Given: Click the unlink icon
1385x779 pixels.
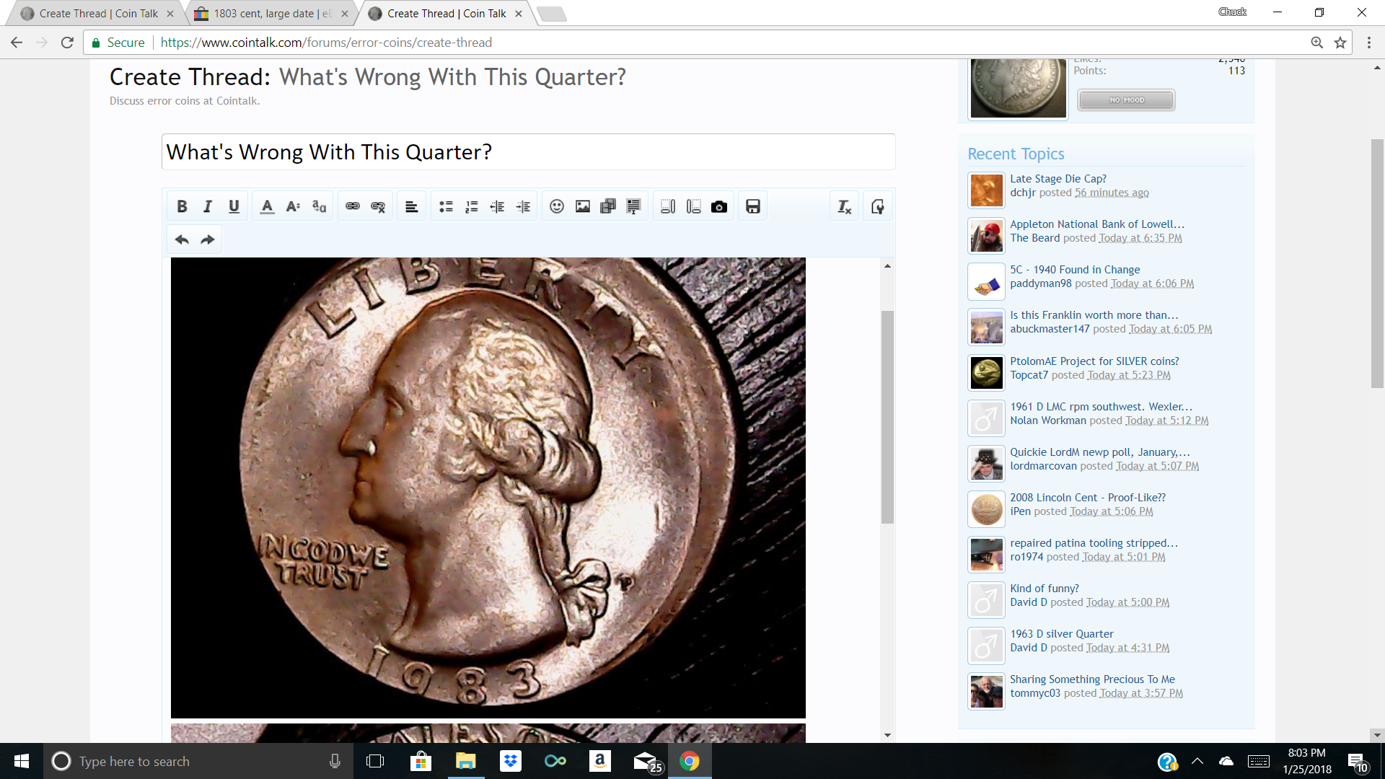Looking at the screenshot, I should 378,207.
